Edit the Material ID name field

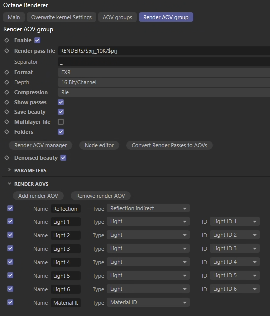[x=66, y=303]
